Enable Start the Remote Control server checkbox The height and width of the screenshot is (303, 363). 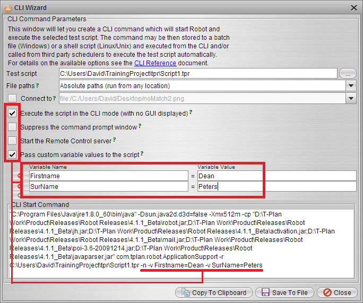click(12, 141)
